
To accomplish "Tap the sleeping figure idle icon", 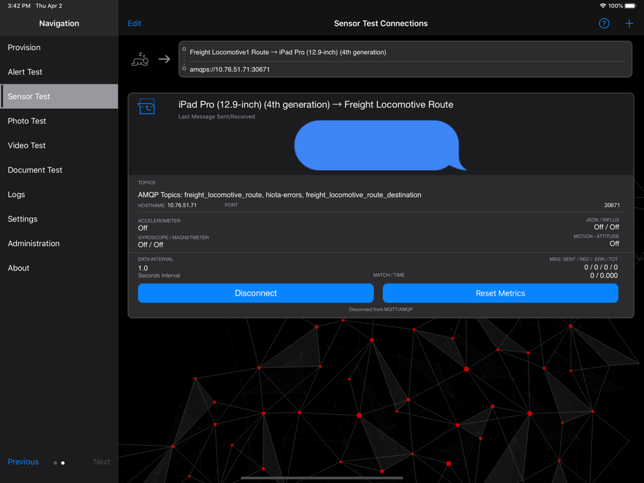I will (x=140, y=59).
